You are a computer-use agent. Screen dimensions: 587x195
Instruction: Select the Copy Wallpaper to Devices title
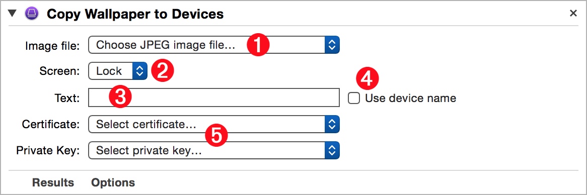point(135,14)
